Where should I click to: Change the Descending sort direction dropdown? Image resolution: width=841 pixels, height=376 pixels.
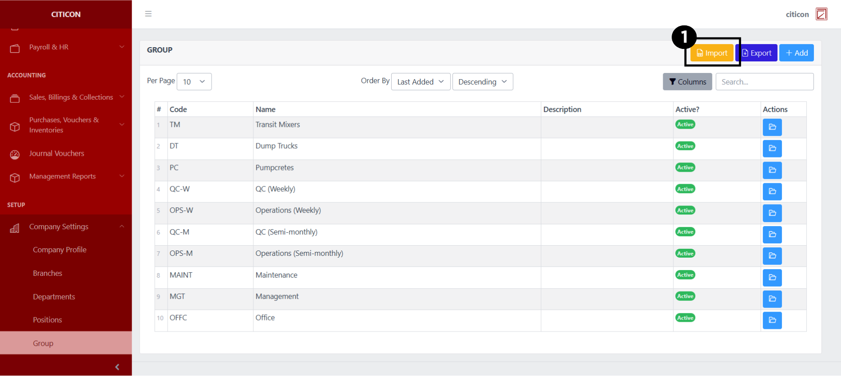point(482,82)
